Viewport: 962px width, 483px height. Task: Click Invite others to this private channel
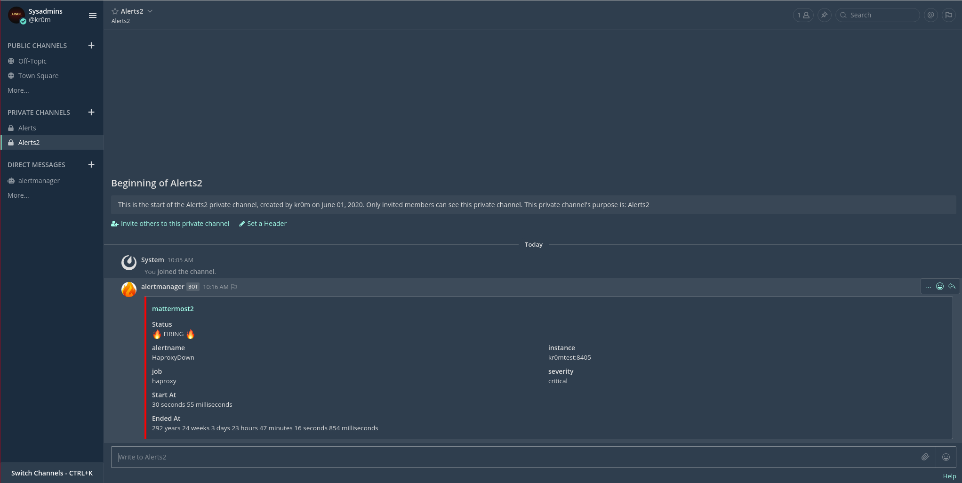click(175, 224)
